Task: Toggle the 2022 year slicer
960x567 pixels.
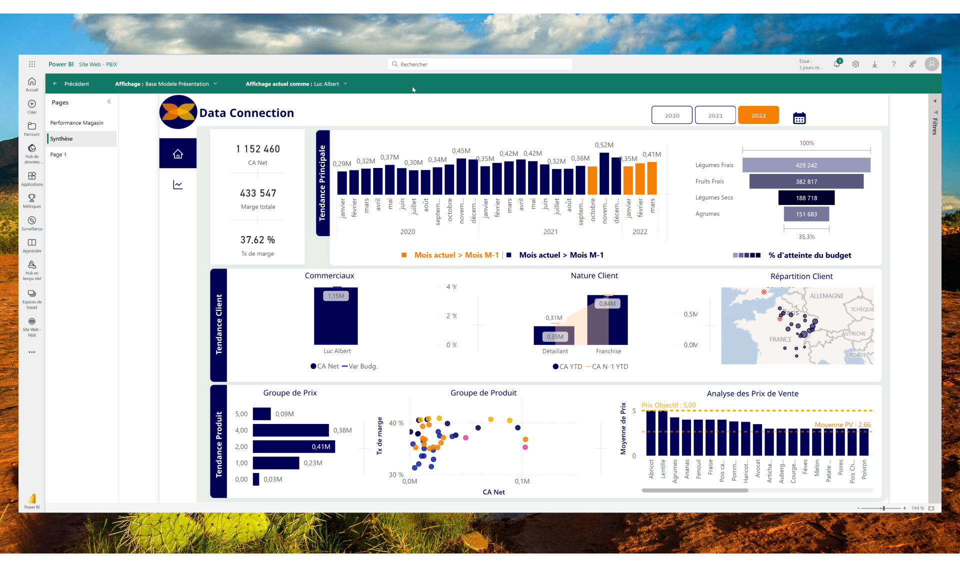Action: [758, 115]
